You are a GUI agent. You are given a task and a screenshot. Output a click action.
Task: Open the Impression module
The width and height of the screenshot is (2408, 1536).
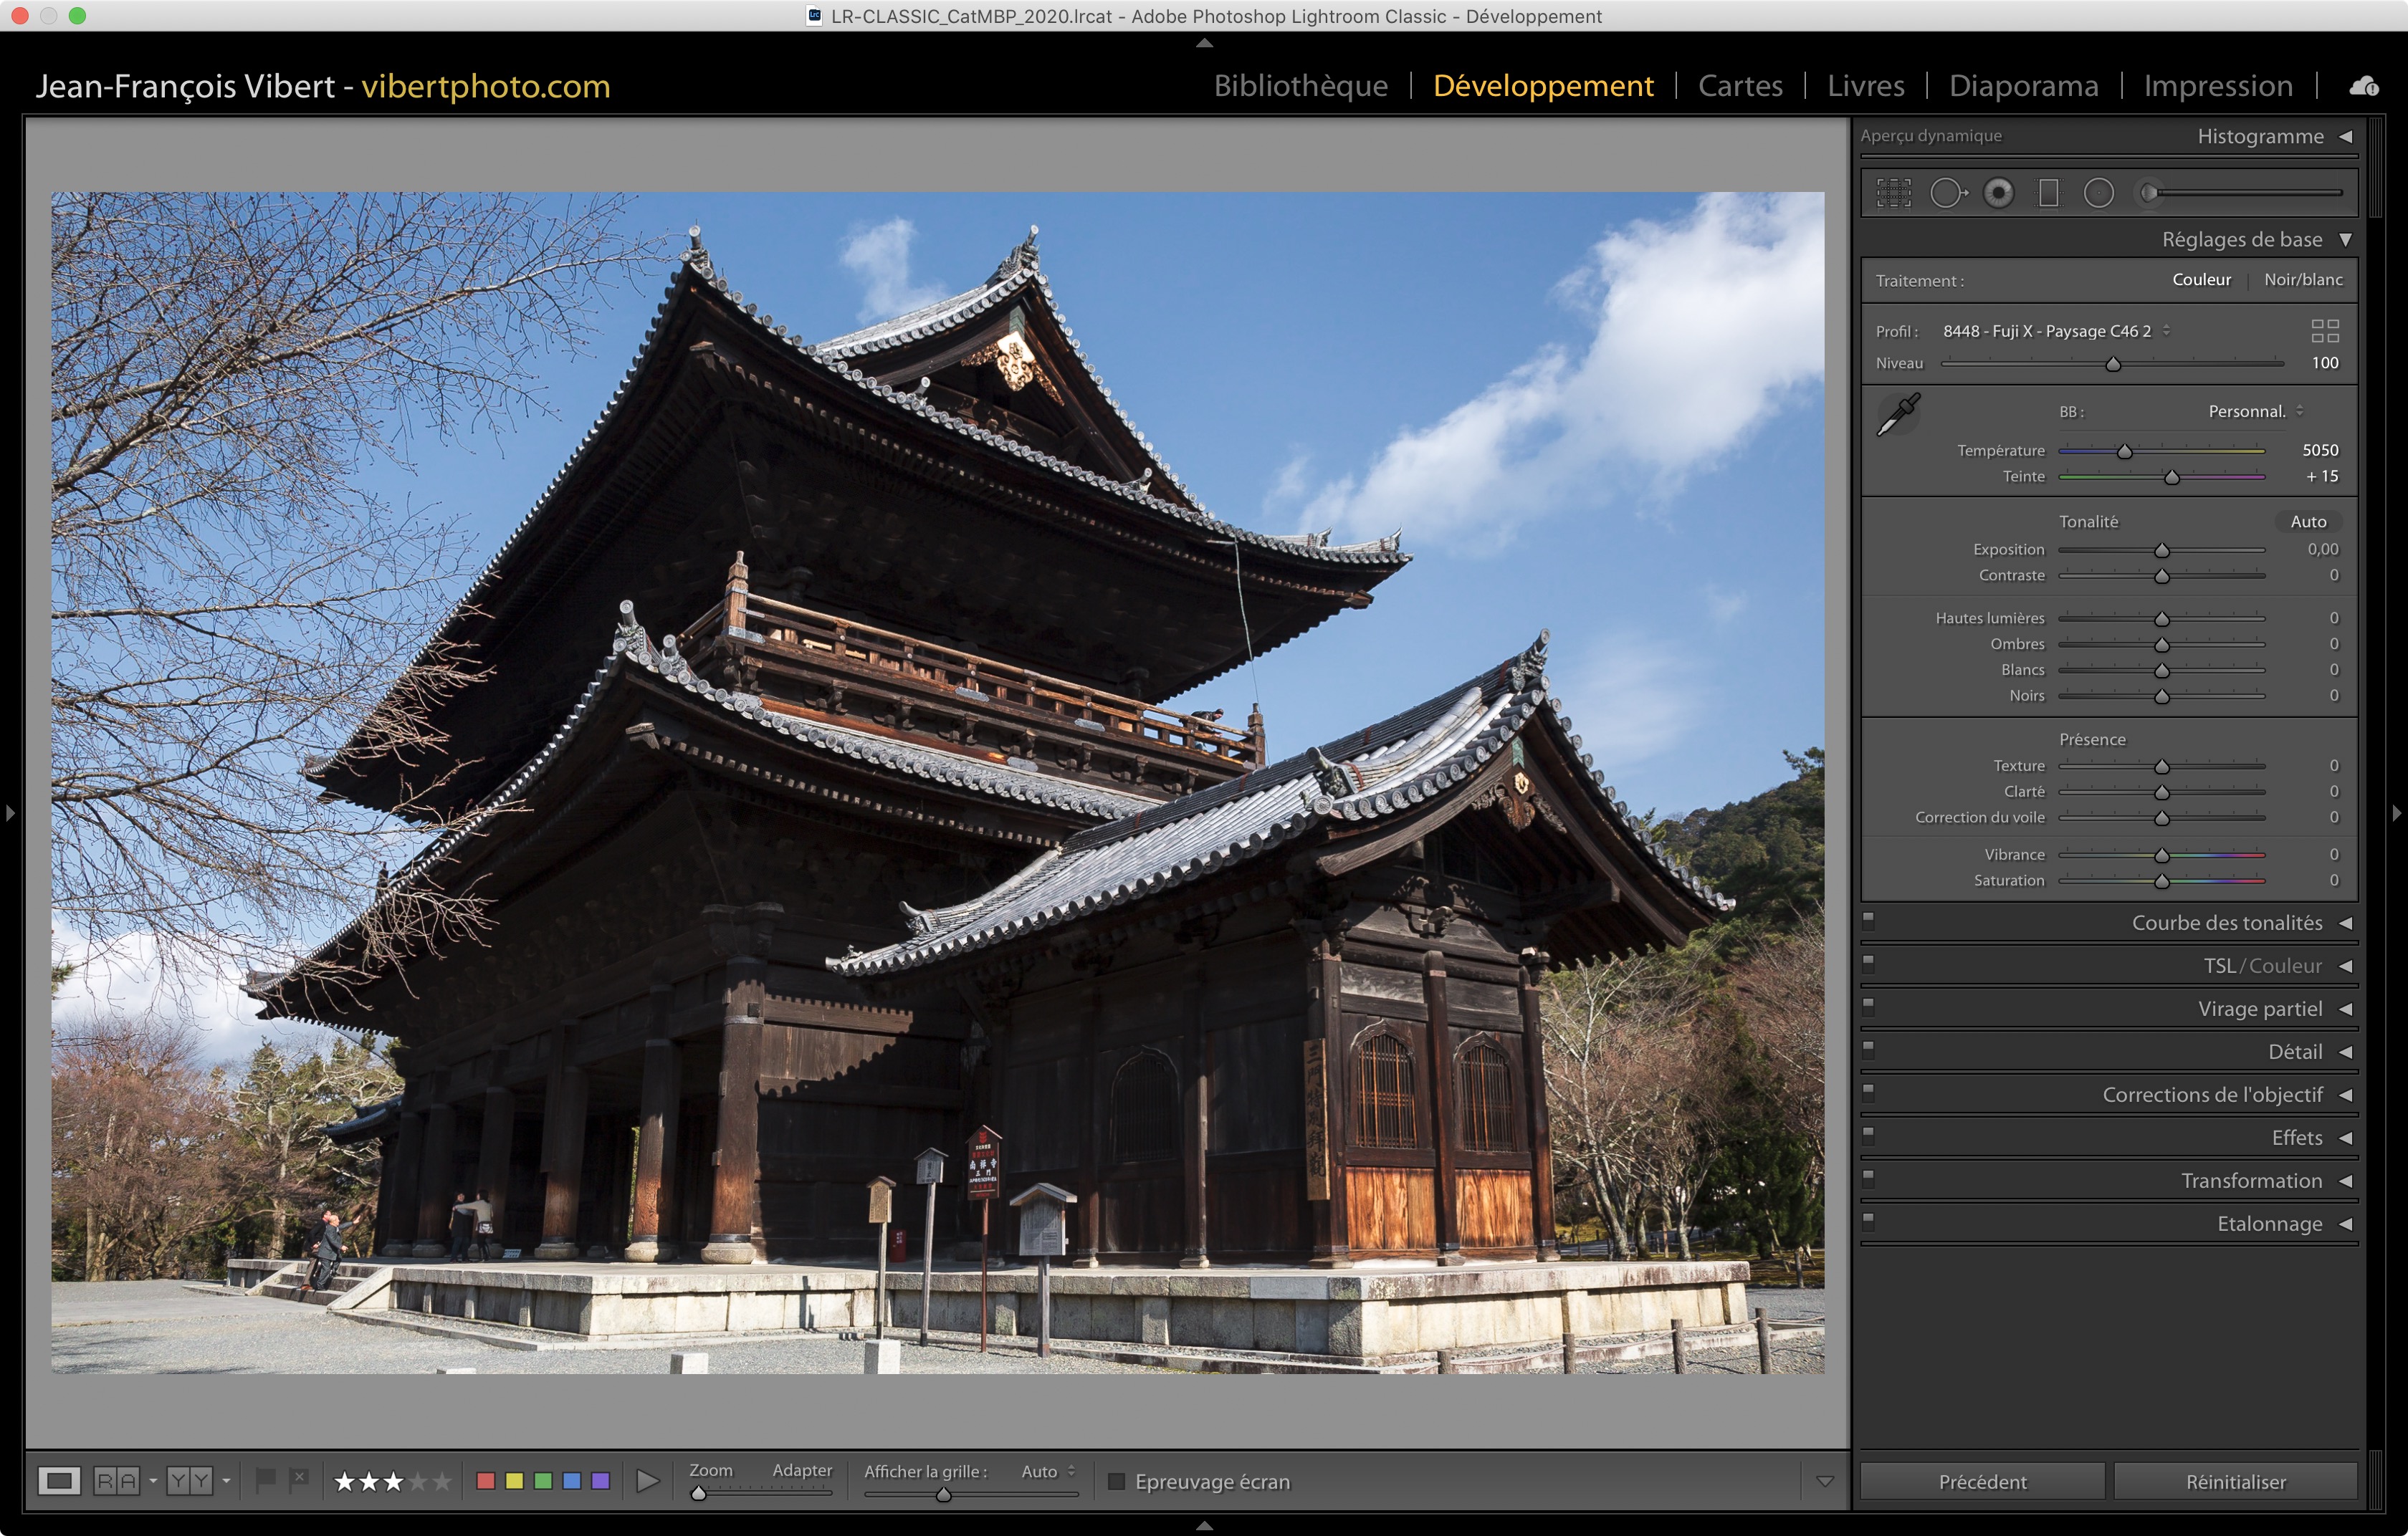(2217, 86)
